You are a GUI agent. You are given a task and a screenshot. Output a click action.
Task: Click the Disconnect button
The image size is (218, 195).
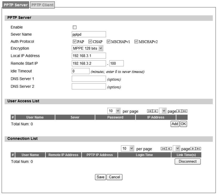click(188, 161)
